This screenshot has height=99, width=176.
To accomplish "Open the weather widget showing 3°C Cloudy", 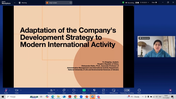I will click(133, 97).
